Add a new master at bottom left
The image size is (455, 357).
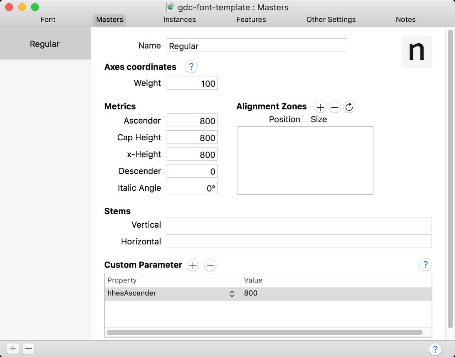coord(13,348)
